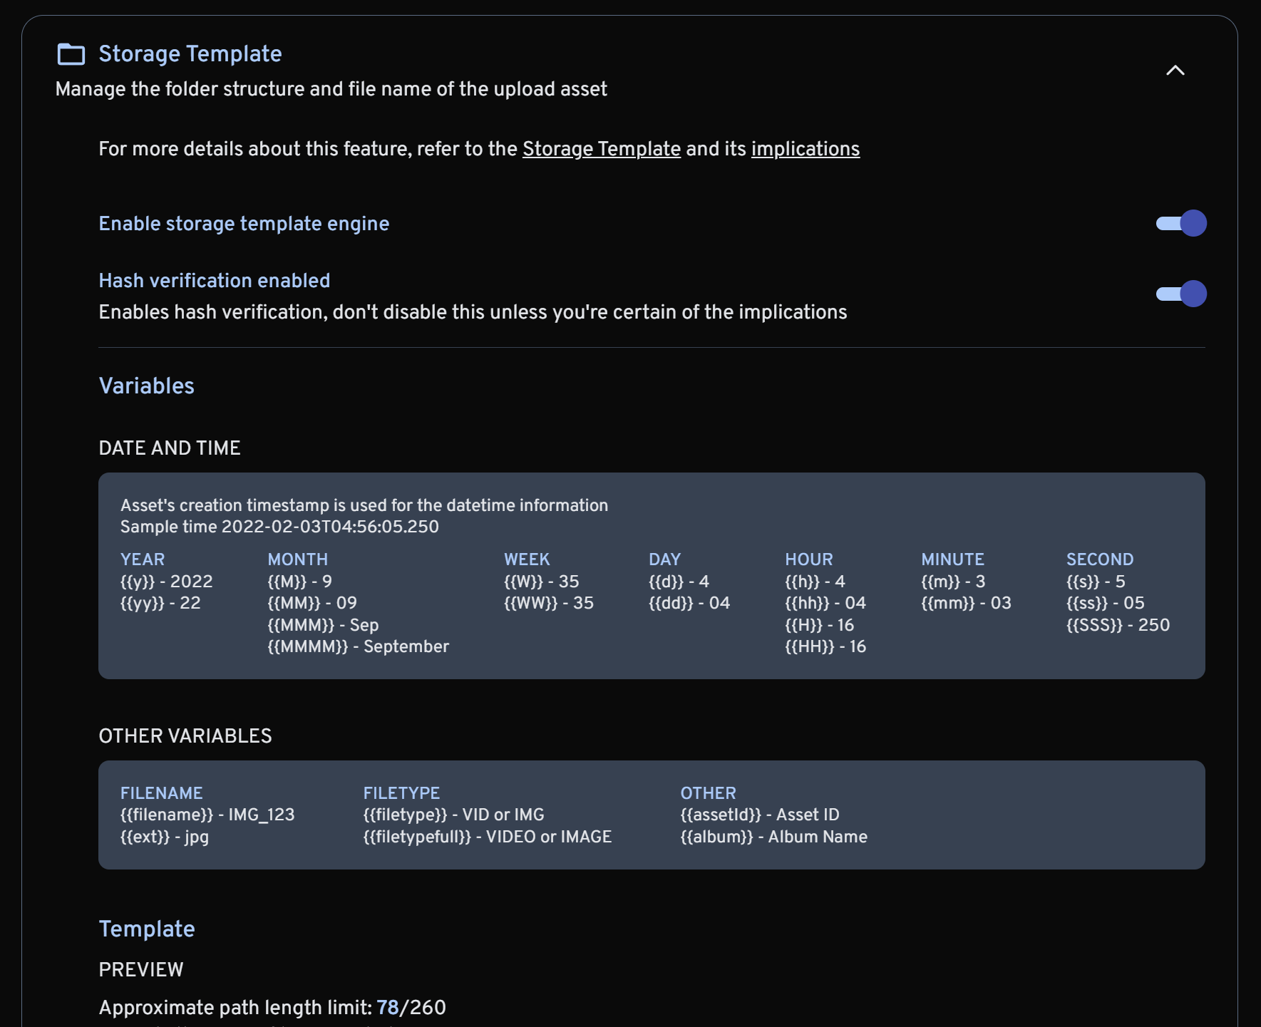Click the Variables heading

click(146, 386)
